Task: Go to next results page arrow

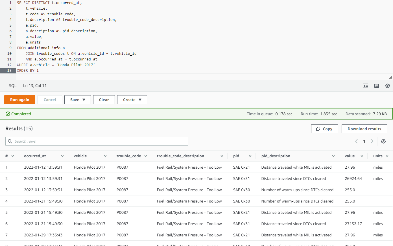Action: click(372, 141)
